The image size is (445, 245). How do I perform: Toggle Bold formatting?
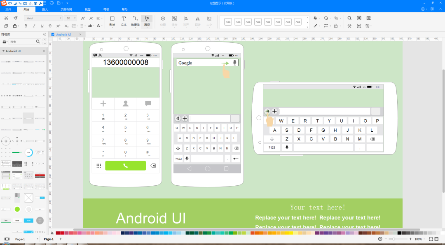coord(26,26)
